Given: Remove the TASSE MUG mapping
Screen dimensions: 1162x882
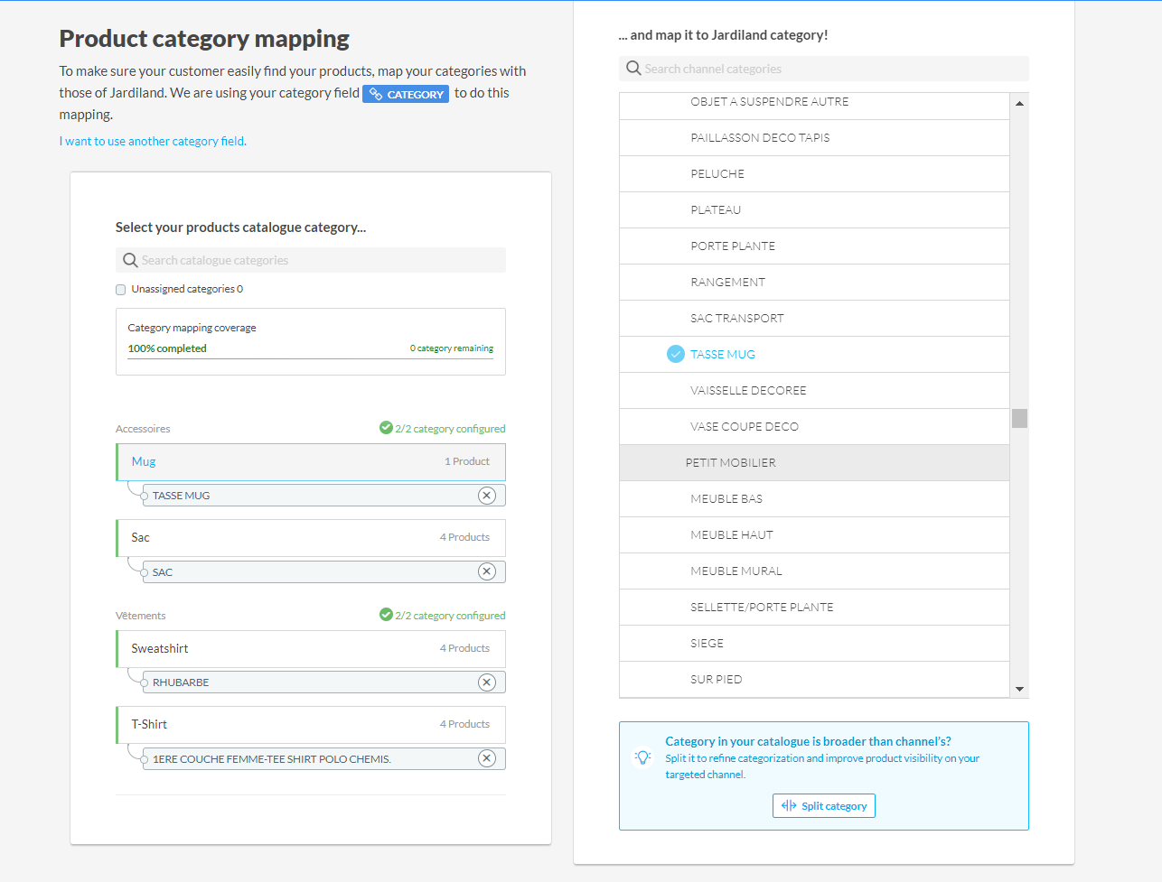Looking at the screenshot, I should pyautogui.click(x=486, y=496).
